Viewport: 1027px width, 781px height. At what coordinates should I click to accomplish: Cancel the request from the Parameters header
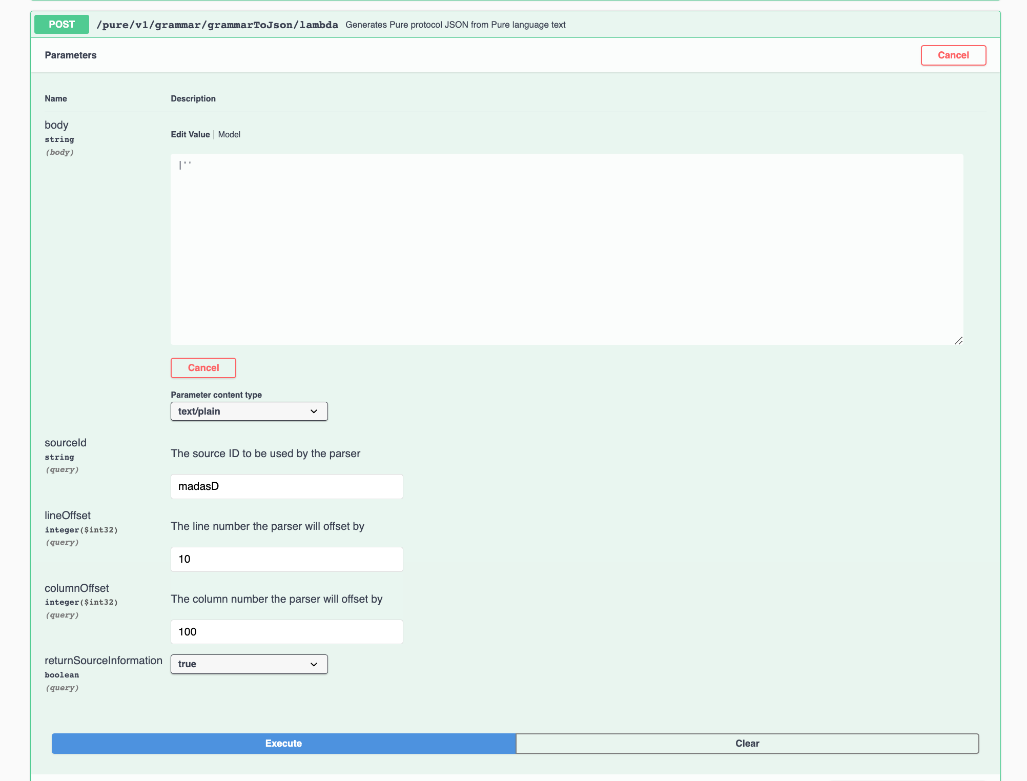[x=953, y=55]
